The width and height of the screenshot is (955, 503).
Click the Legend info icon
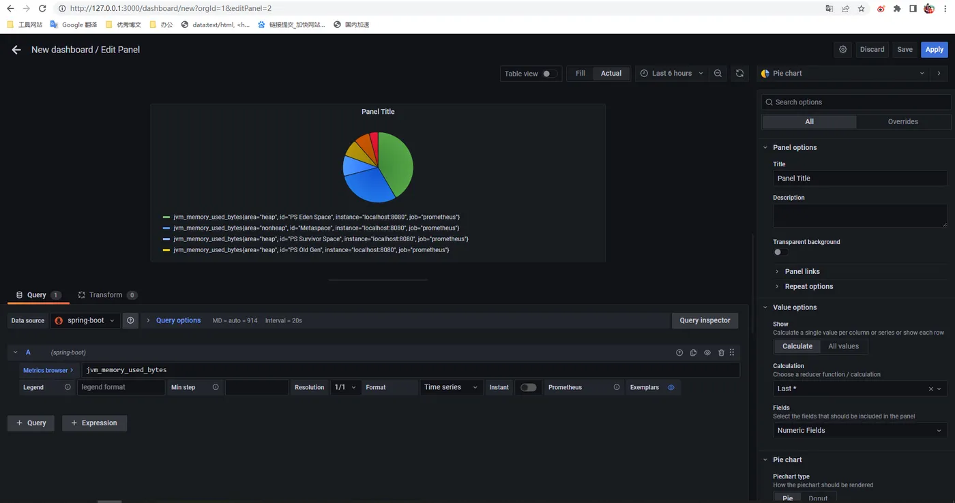(68, 387)
